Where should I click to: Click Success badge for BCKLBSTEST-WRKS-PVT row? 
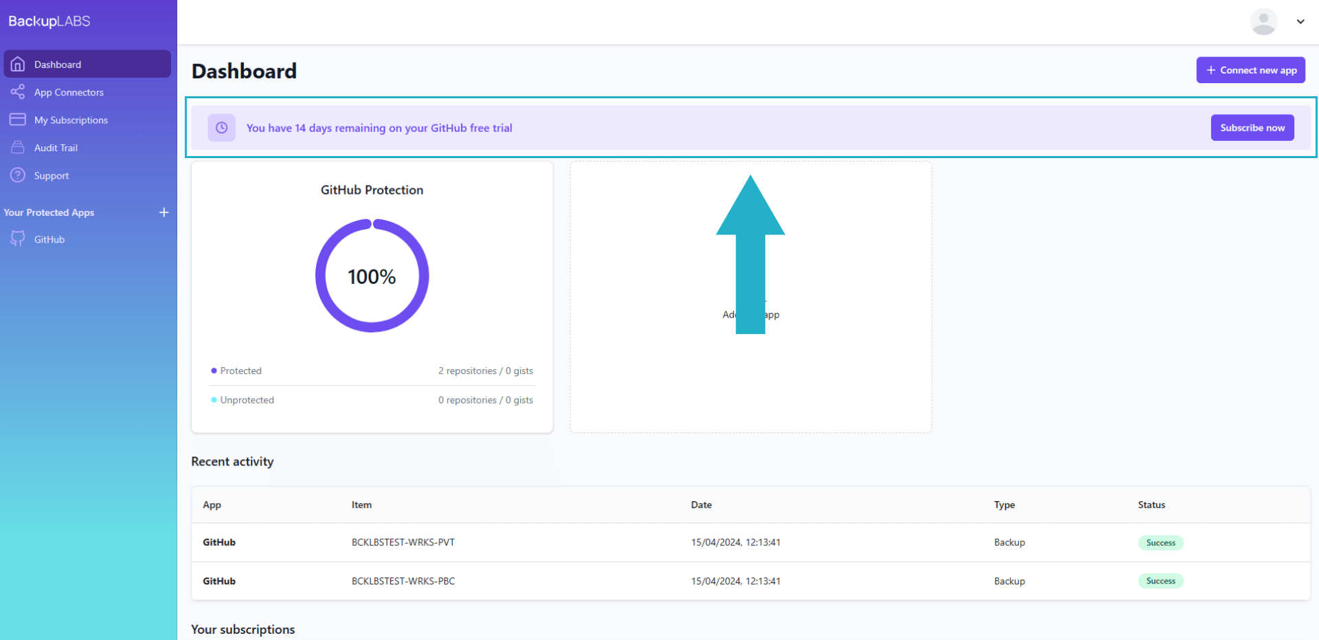pos(1160,542)
